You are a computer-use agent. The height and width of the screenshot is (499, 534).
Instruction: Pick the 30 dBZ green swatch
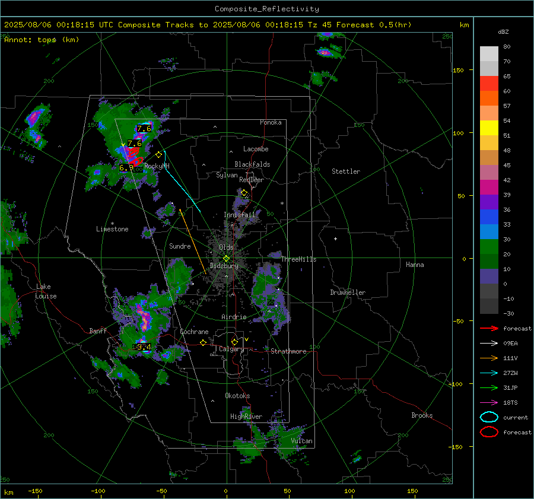click(489, 246)
